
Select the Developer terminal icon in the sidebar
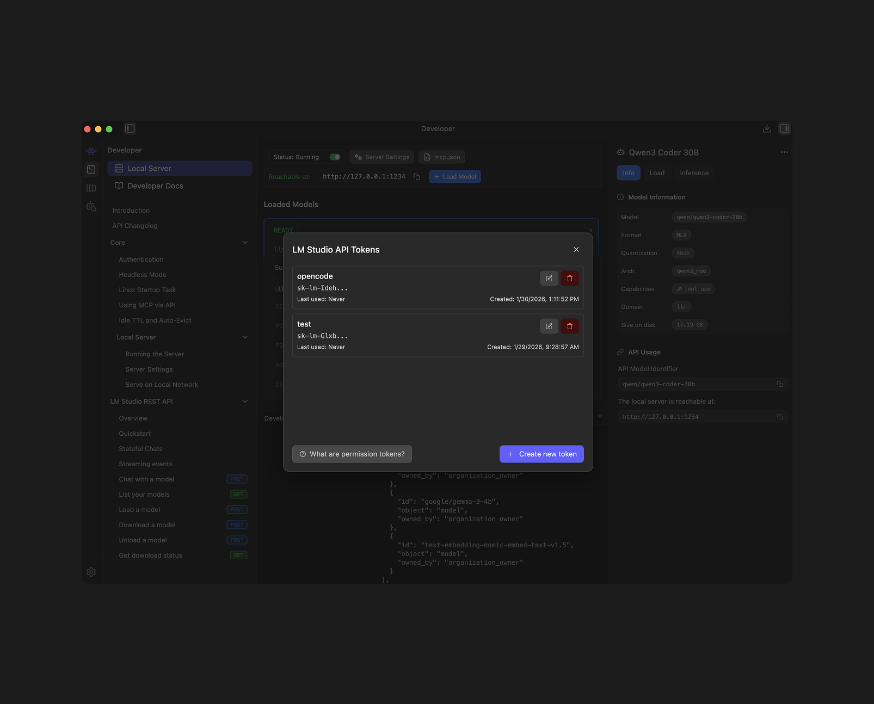coord(91,170)
